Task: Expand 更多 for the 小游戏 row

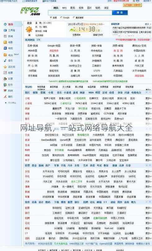Action: pyautogui.click(x=148, y=103)
